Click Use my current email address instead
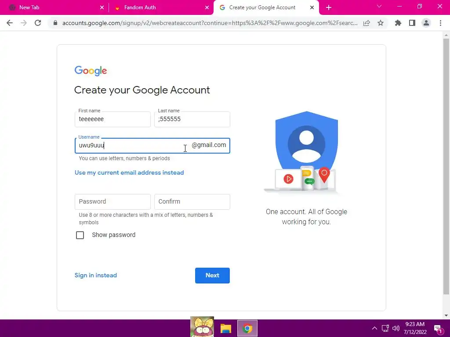 coord(129,172)
